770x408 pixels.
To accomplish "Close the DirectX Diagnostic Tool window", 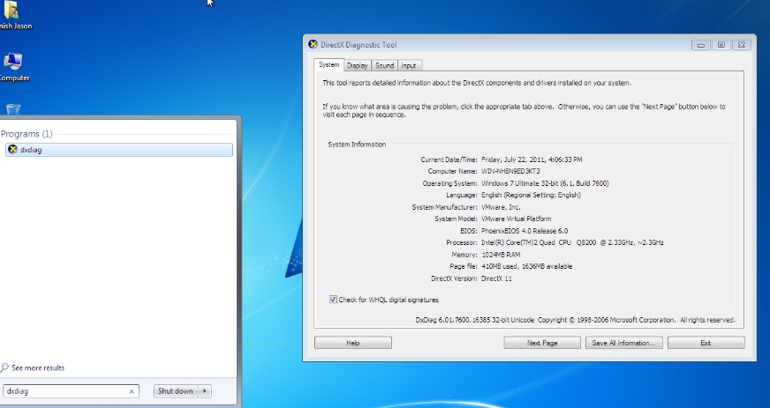I will [742, 45].
